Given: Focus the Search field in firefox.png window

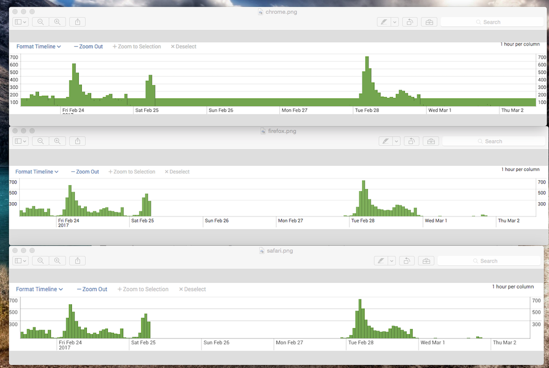Looking at the screenshot, I should (493, 141).
